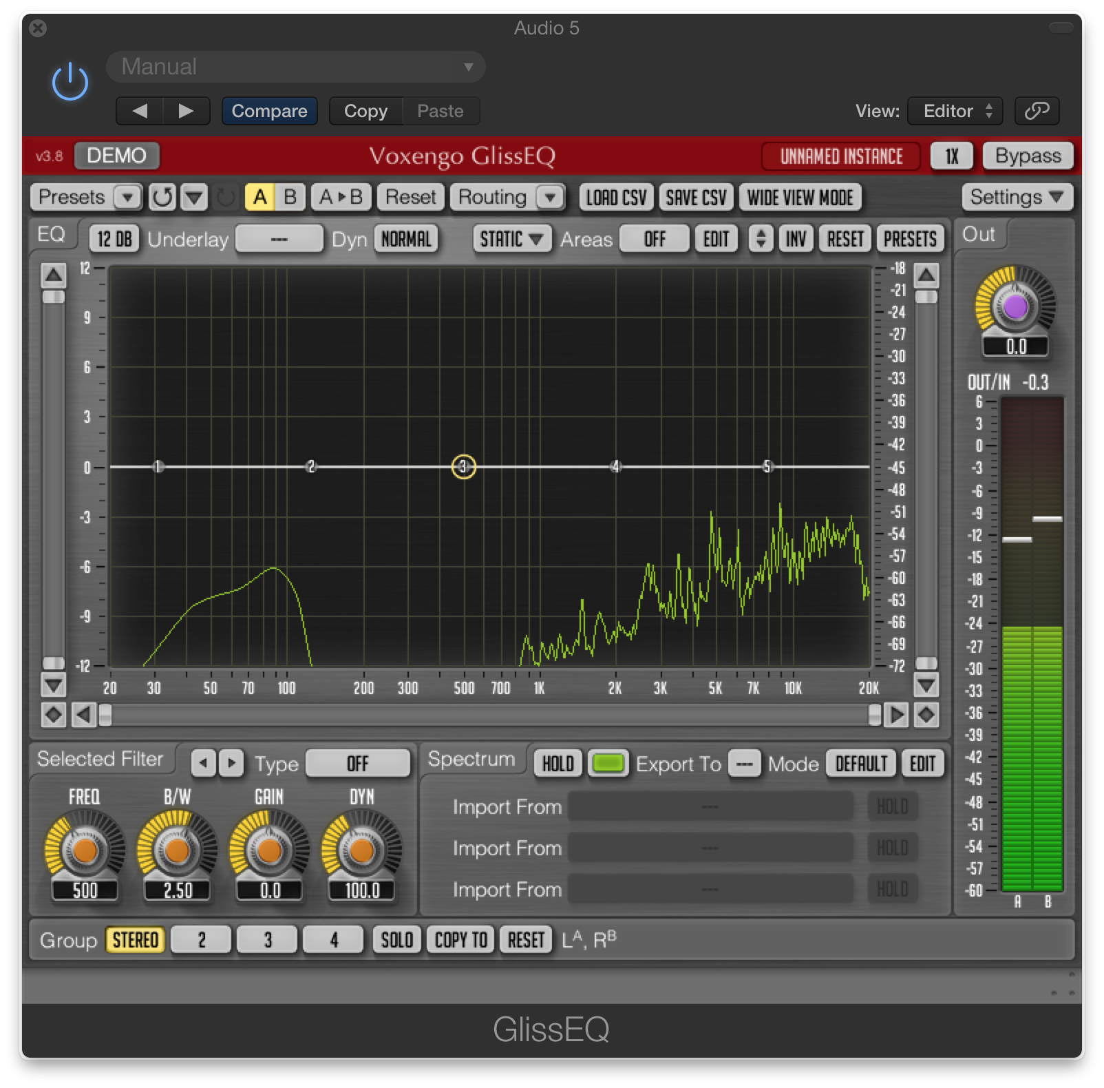Select next filter using right arrow

[232, 763]
